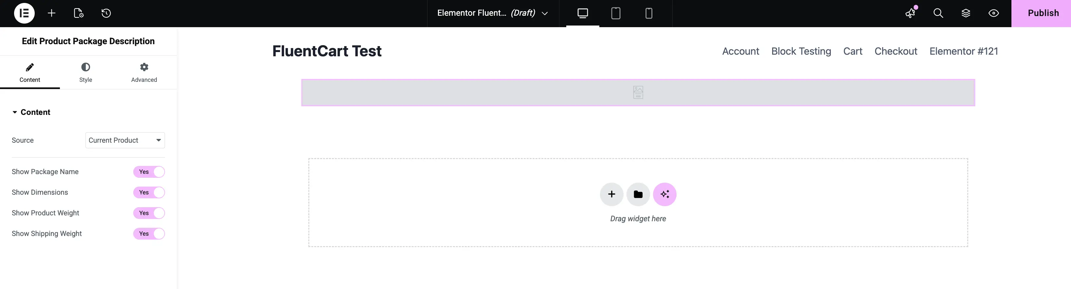The height and width of the screenshot is (289, 1071).
Task: Add a new element with plus icon
Action: point(52,13)
